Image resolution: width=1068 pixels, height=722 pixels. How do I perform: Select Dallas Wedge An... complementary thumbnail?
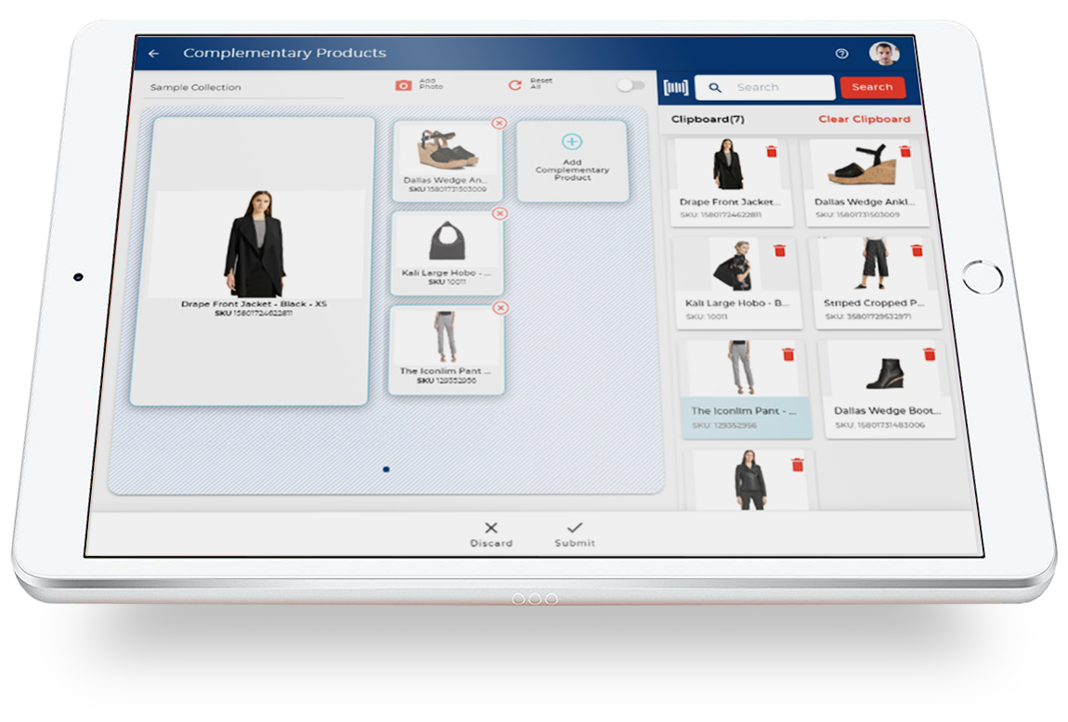pyautogui.click(x=448, y=149)
